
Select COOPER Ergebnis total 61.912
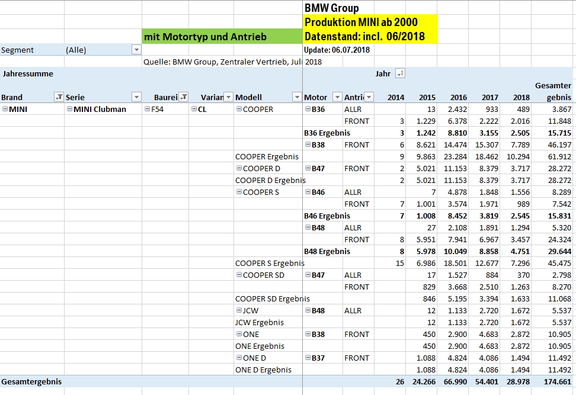point(559,156)
